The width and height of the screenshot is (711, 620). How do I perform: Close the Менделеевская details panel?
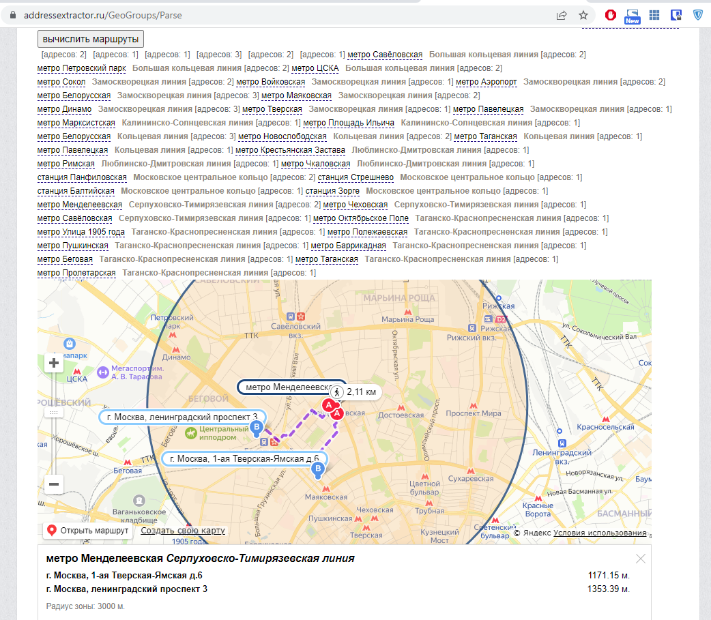tap(641, 559)
